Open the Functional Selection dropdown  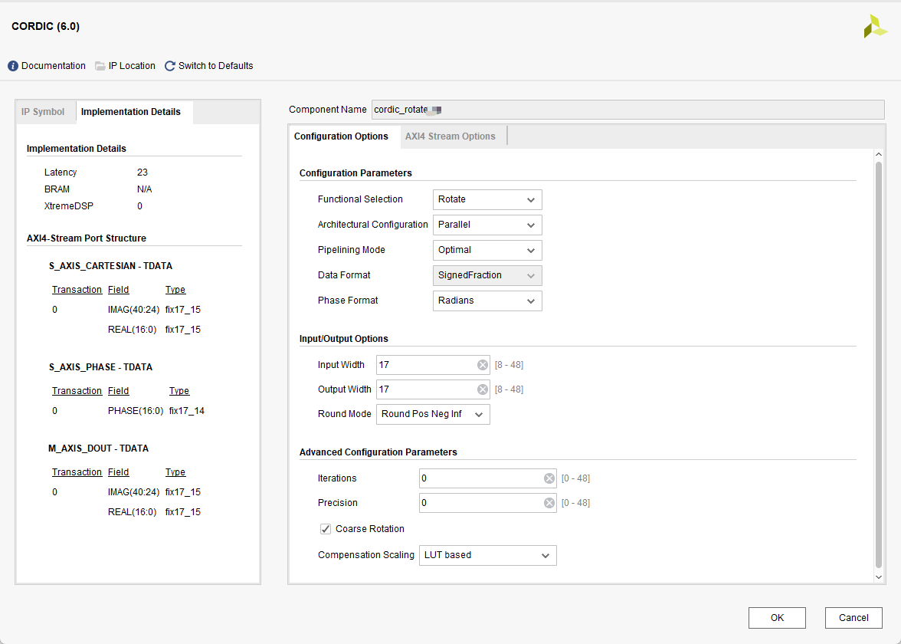[x=487, y=199]
